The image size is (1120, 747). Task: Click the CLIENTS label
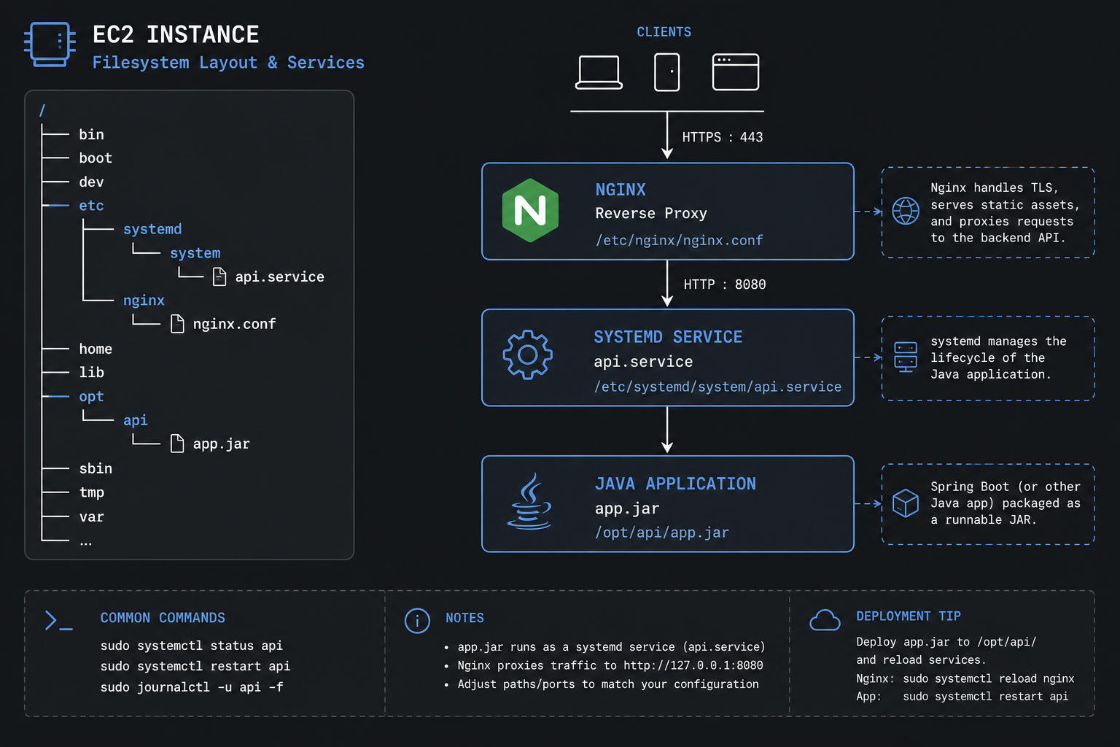[x=664, y=32]
